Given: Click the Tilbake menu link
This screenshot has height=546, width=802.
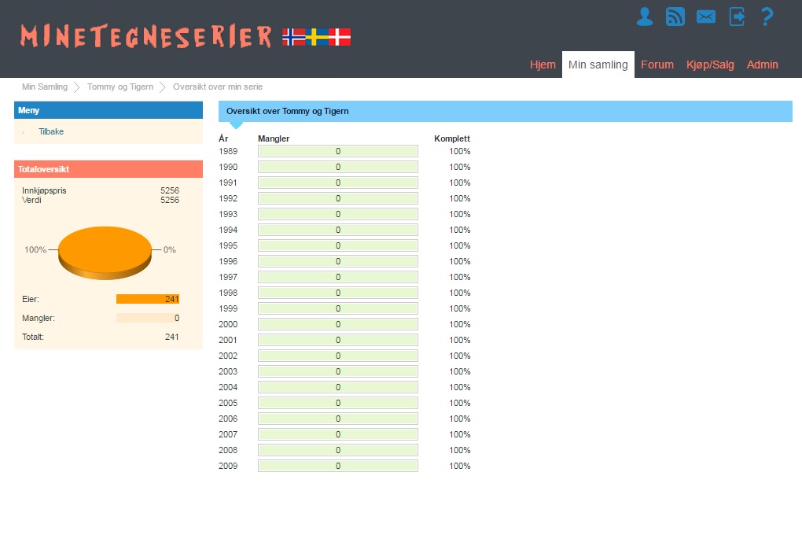Looking at the screenshot, I should [51, 131].
